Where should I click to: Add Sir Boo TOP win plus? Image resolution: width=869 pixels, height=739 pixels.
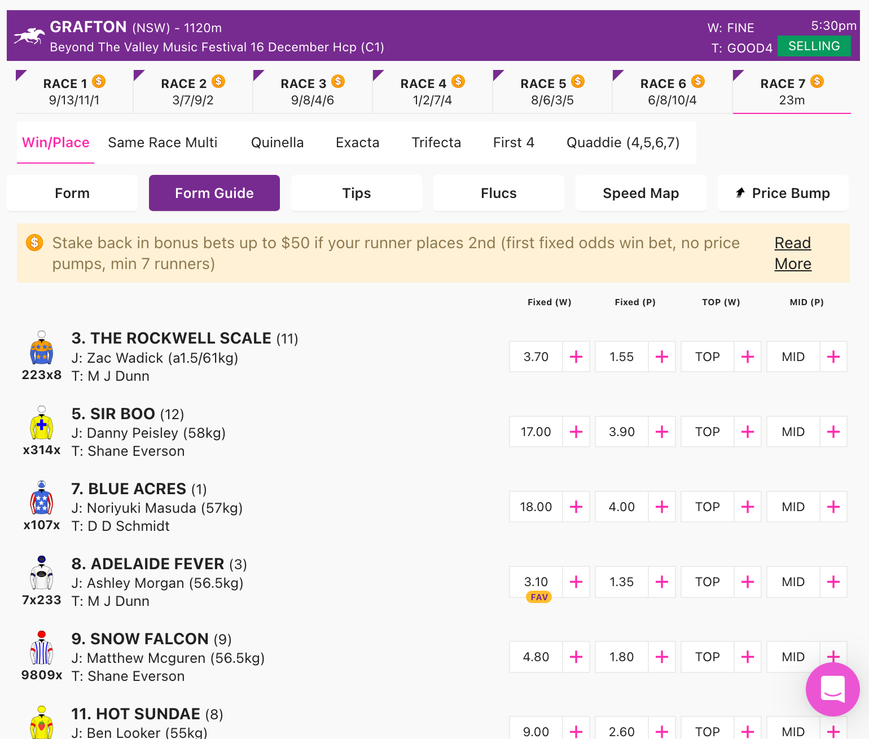tap(748, 432)
